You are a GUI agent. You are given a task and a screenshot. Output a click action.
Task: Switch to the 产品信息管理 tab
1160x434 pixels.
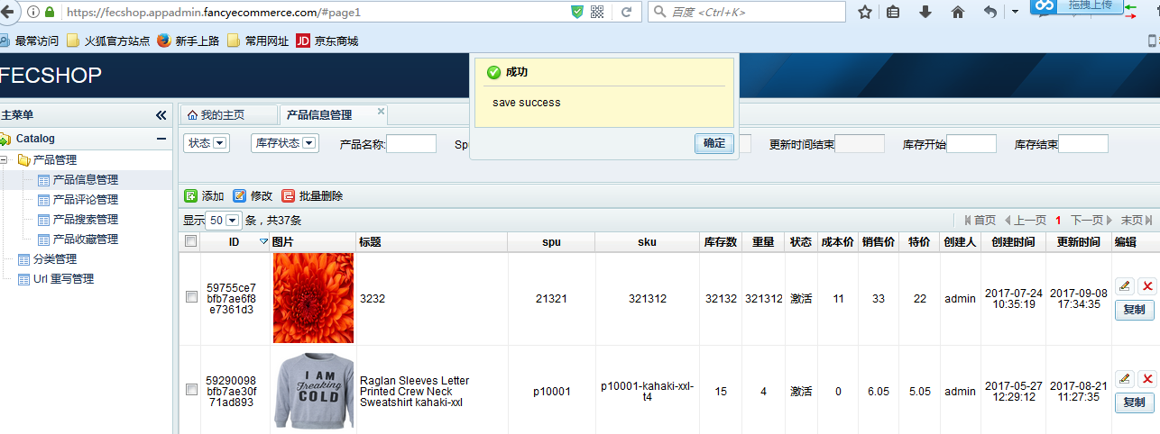(319, 115)
